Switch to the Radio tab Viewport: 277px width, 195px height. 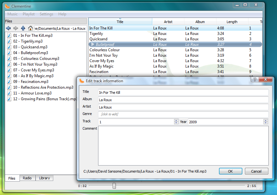27,178
